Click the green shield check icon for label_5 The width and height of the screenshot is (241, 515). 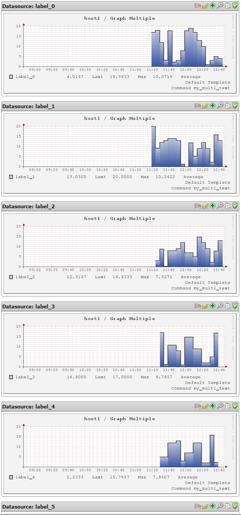tap(235, 506)
